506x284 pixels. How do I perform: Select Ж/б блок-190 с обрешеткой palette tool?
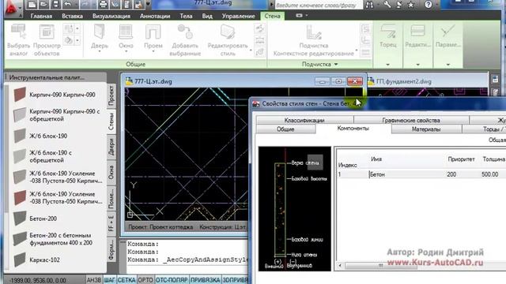coord(42,156)
